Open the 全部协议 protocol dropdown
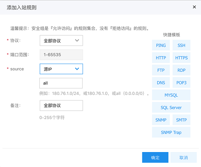Image resolution: width=201 pixels, height=167 pixels. [x=61, y=41]
